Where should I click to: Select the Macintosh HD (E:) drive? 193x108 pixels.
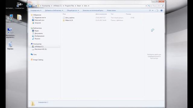(41, 49)
